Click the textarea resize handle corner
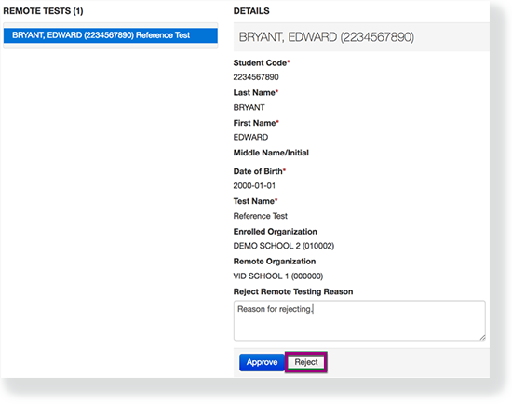The width and height of the screenshot is (512, 404). (482, 337)
